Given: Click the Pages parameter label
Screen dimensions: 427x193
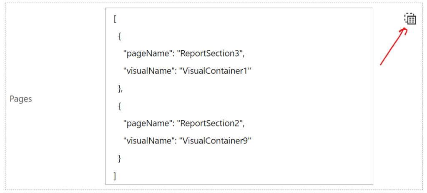Looking at the screenshot, I should point(21,99).
